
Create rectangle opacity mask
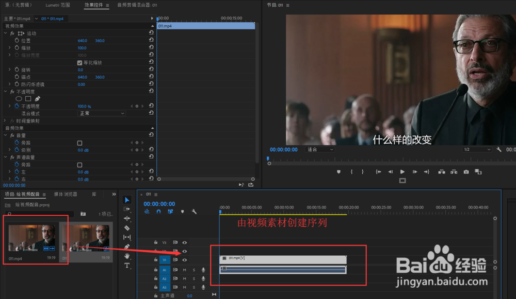pyautogui.click(x=28, y=99)
